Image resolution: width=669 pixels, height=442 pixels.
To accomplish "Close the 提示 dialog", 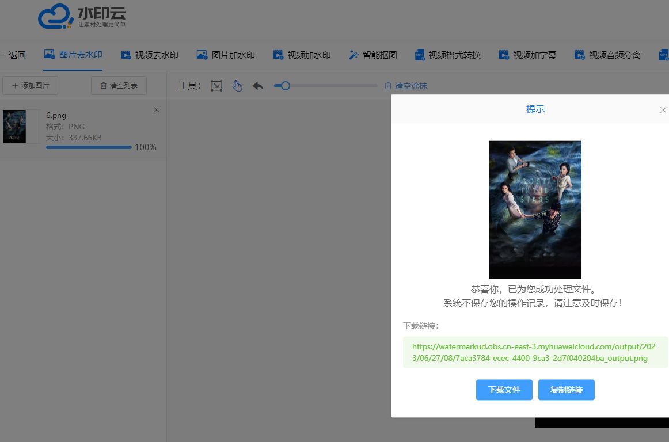I will click(x=663, y=110).
